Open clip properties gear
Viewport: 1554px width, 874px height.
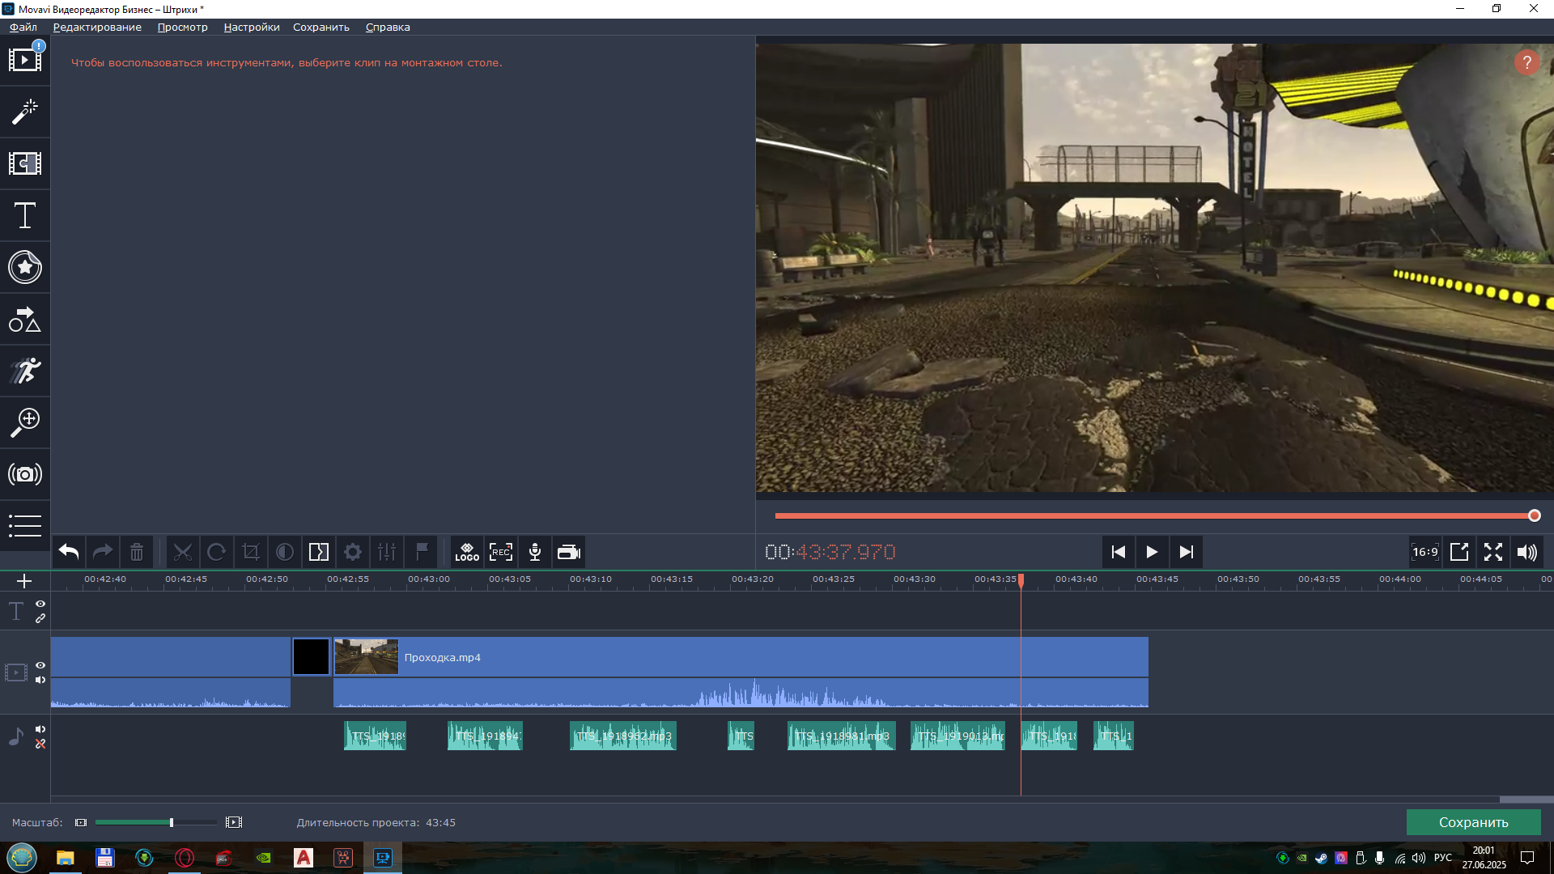tap(353, 552)
